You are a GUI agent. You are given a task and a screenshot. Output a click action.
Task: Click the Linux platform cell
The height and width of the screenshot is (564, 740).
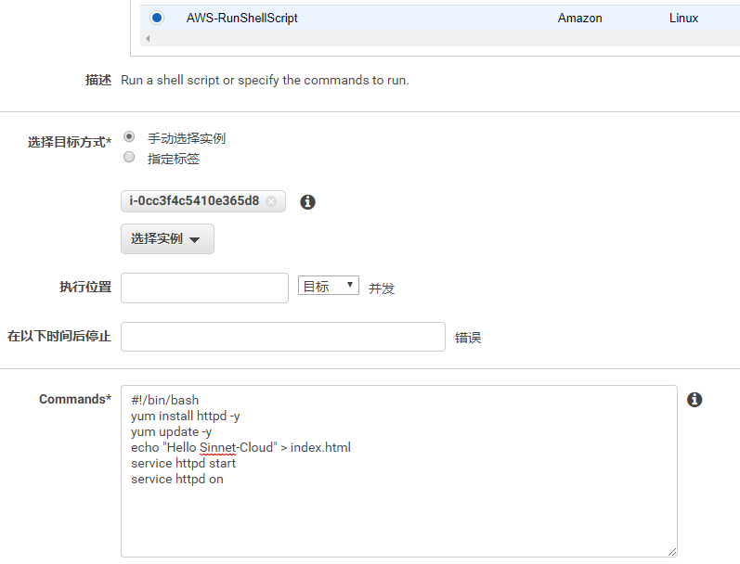pos(683,18)
